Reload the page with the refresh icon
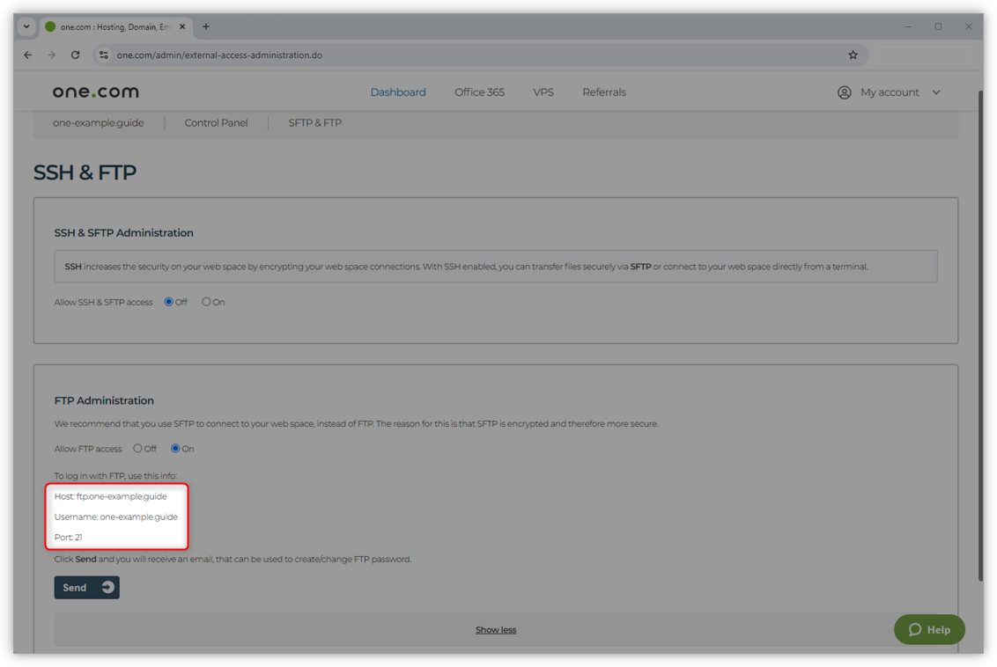The width and height of the screenshot is (997, 667). [75, 55]
